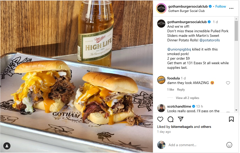The height and width of the screenshot is (153, 240).
Task: Open the three-dot more options menu
Action: (x=231, y=8)
